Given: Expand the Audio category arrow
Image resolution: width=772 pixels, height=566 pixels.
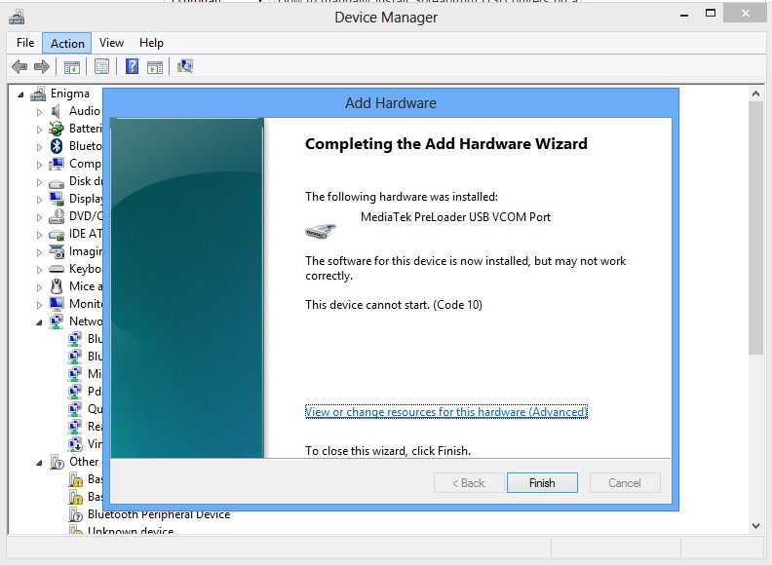Looking at the screenshot, I should (x=39, y=112).
